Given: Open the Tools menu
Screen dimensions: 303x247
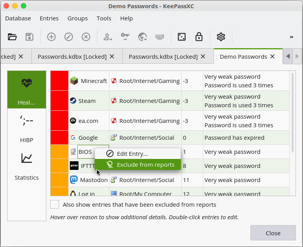Looking at the screenshot, I should (104, 18).
